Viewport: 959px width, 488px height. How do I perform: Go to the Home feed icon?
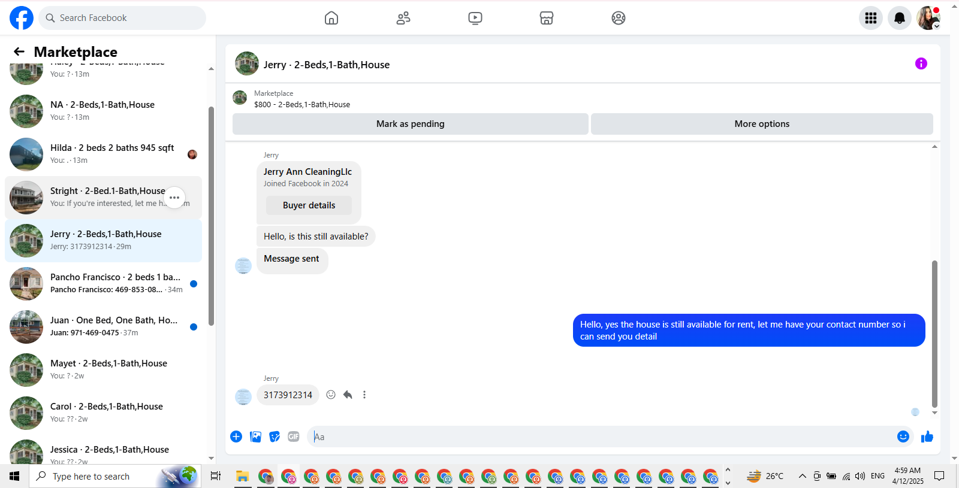click(x=331, y=18)
